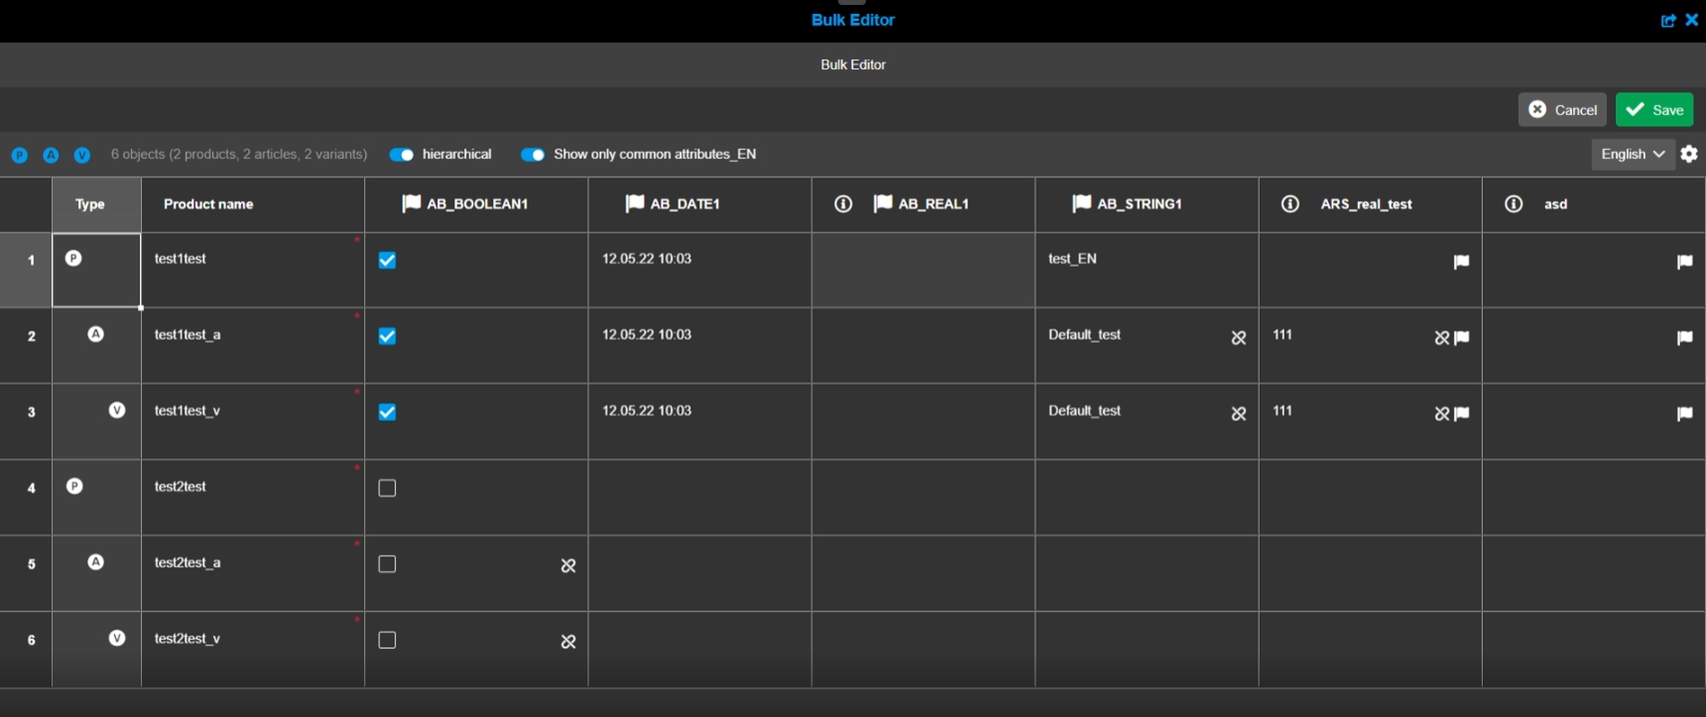Click the 111 value in test1test_v row
Viewport: 1706px width, 717px height.
[x=1282, y=411]
